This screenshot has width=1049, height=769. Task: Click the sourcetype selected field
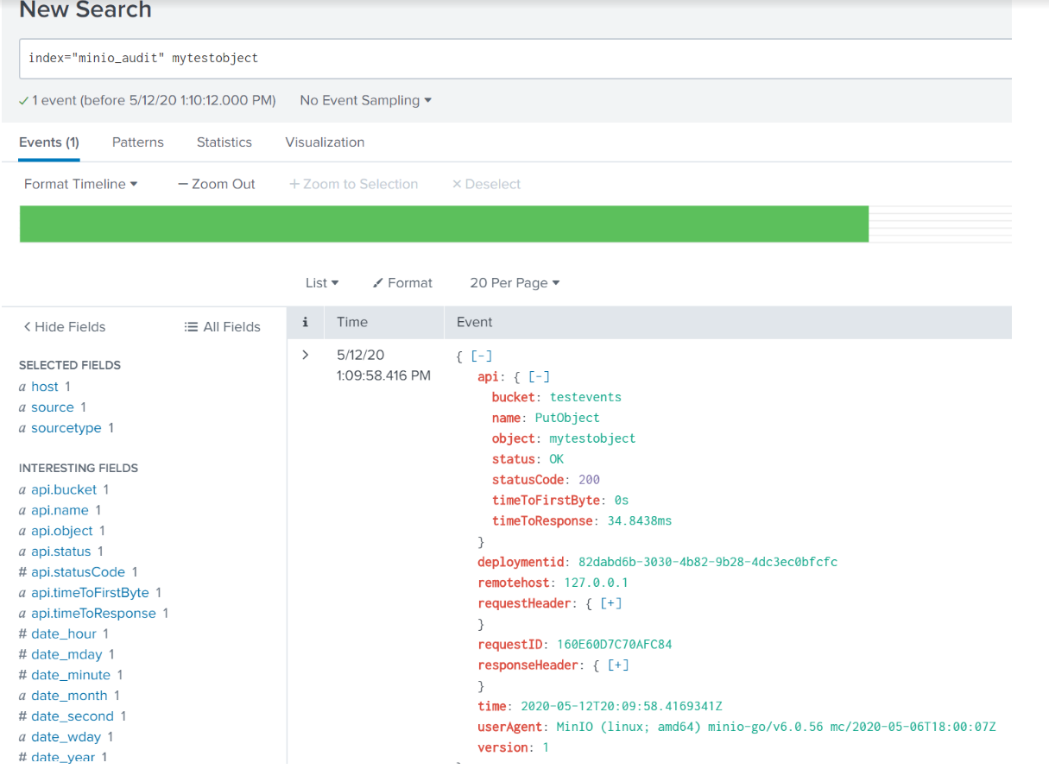point(66,428)
